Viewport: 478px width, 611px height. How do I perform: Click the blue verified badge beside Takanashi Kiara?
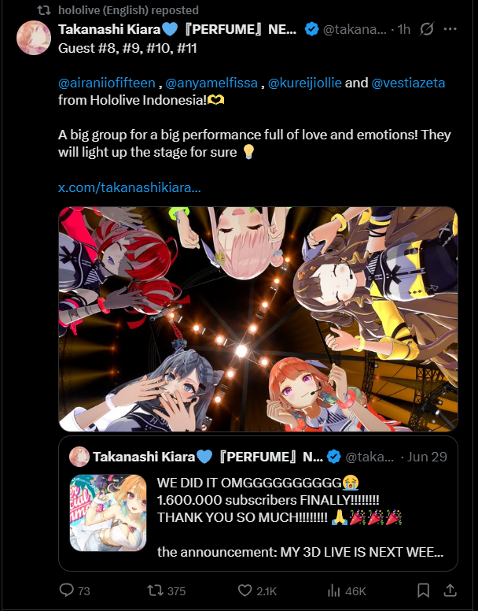(311, 29)
